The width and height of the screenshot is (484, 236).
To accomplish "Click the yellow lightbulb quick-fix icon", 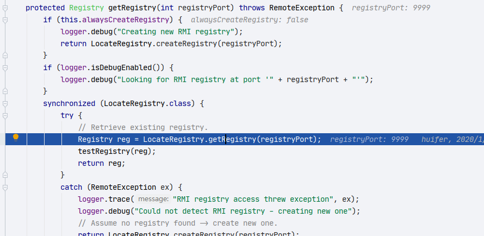I will 16,138.
